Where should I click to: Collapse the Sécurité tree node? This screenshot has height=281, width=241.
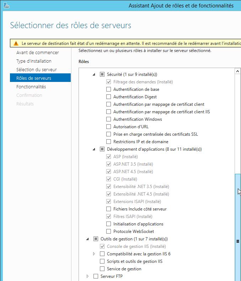tap(94, 74)
